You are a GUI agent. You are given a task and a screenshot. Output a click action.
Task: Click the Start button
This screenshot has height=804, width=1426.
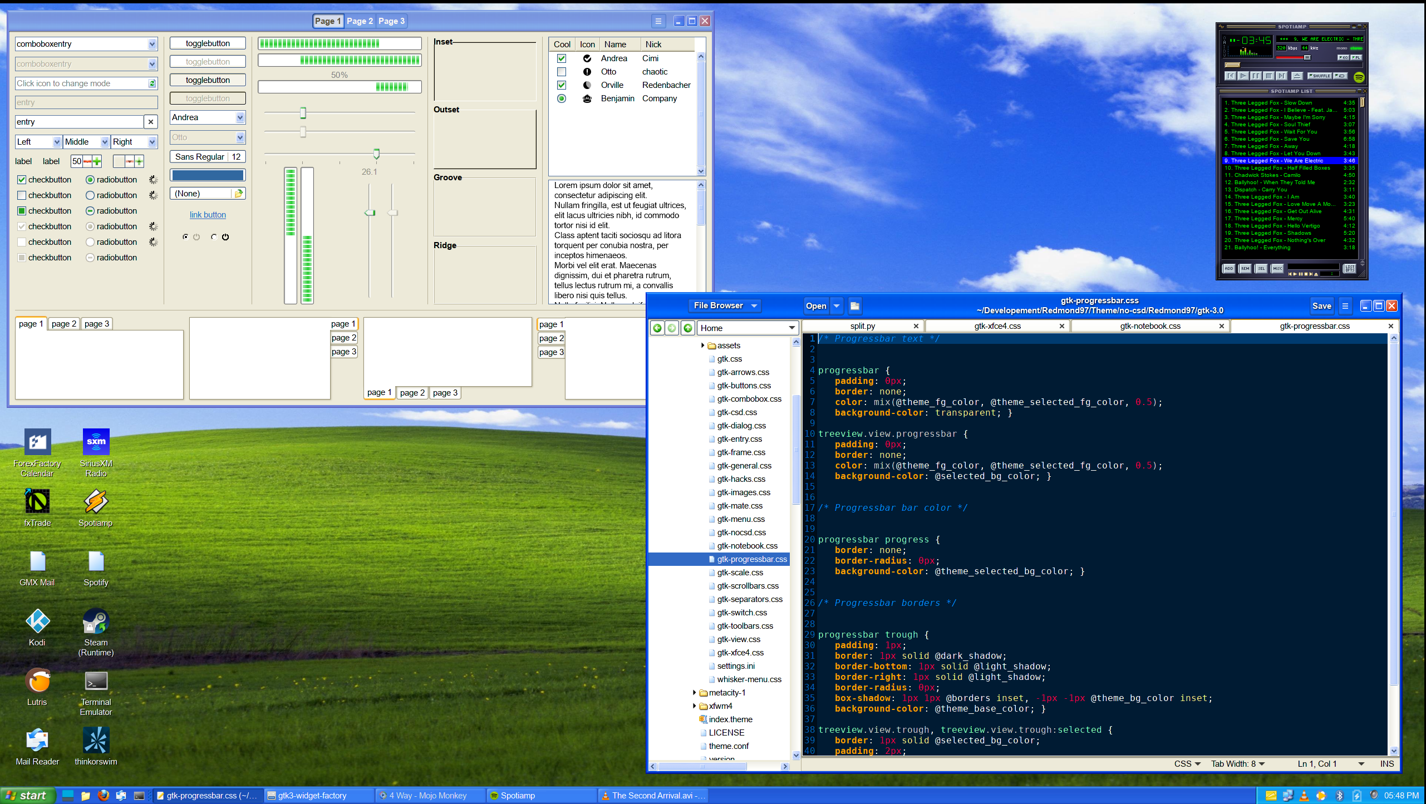click(x=27, y=796)
